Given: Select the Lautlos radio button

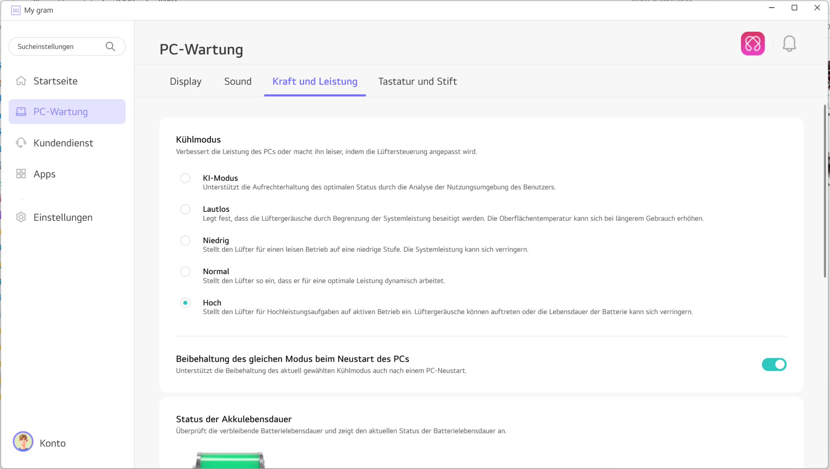Looking at the screenshot, I should coord(185,209).
